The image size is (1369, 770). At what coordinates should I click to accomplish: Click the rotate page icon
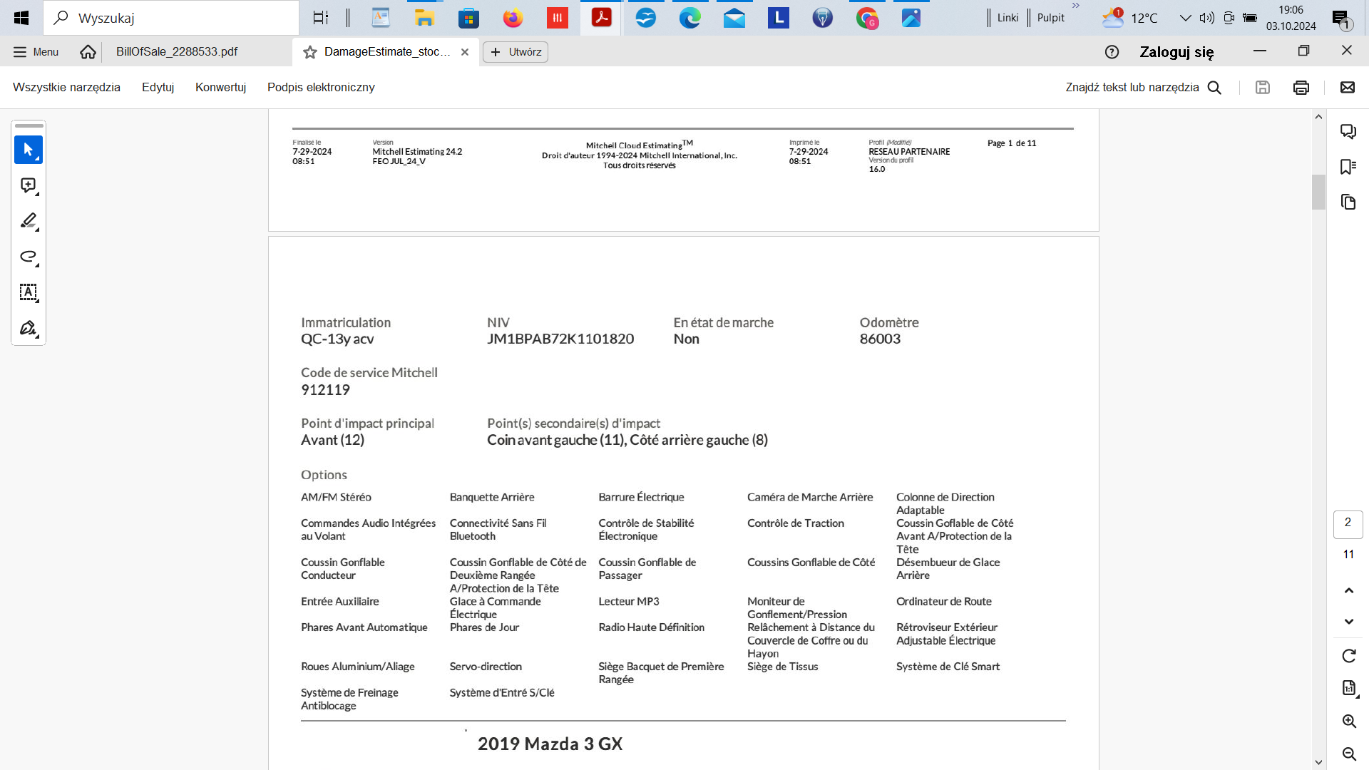(1348, 656)
